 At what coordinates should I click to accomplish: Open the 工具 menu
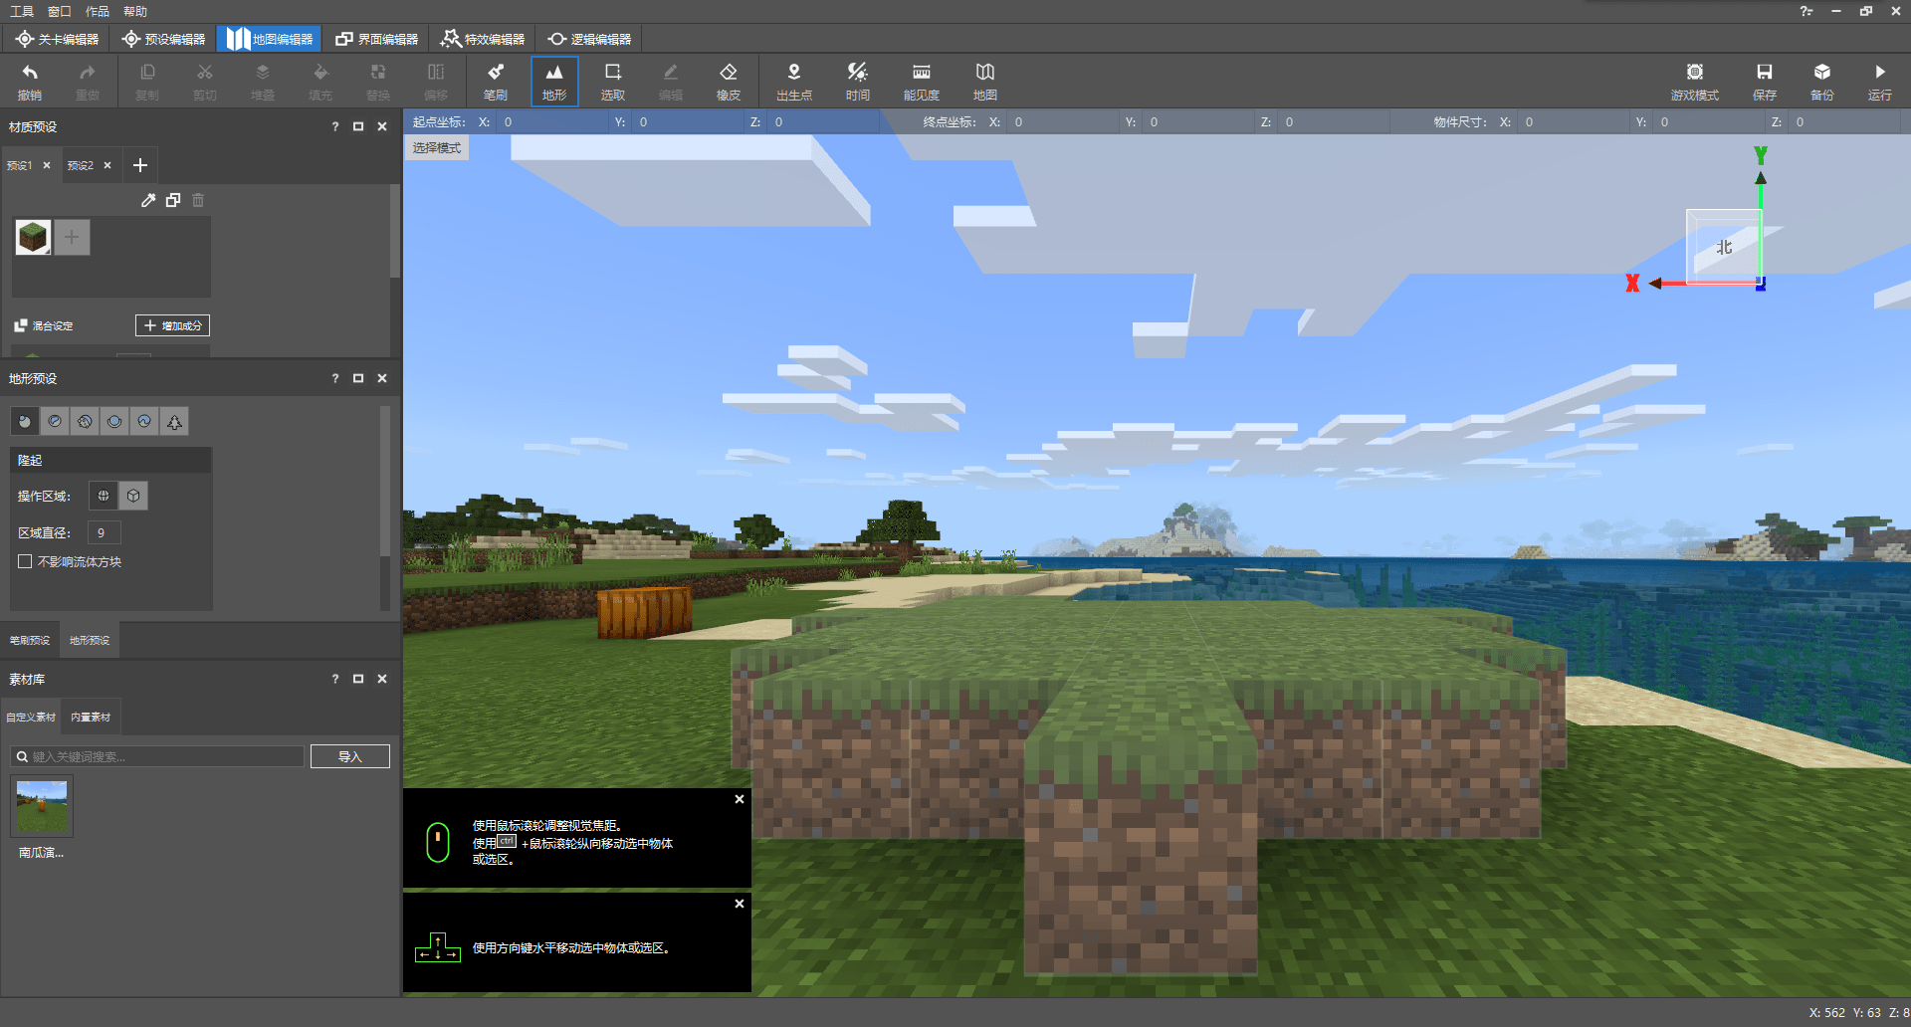(x=22, y=11)
